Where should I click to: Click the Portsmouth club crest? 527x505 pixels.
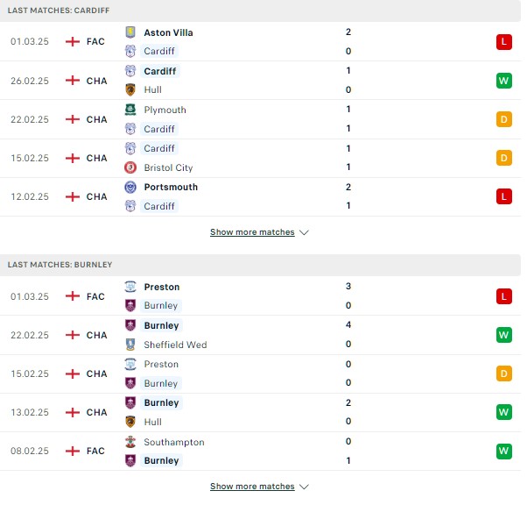click(130, 188)
